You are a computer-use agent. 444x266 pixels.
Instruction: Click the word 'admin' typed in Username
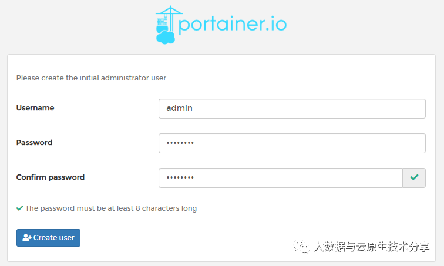tap(180, 109)
